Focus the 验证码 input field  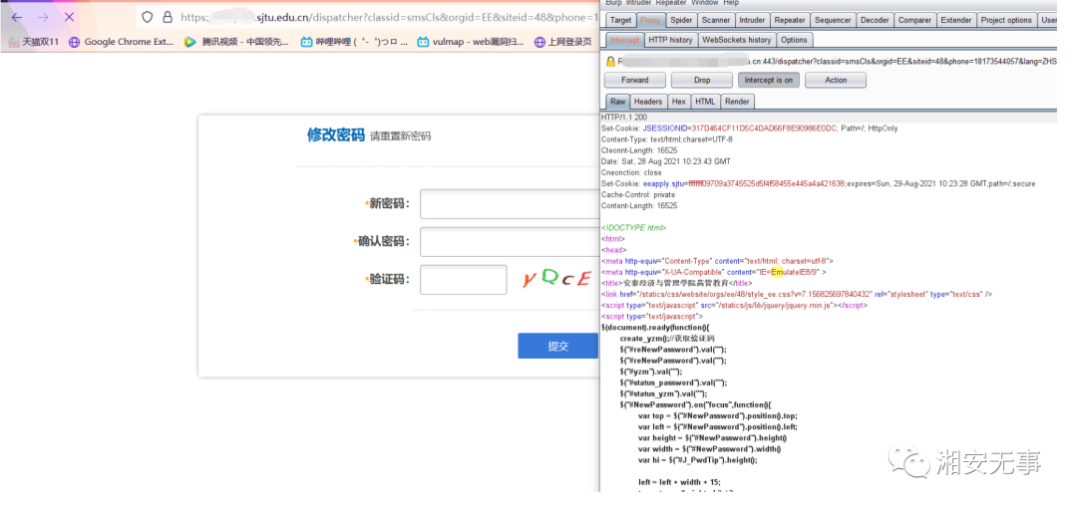point(464,279)
